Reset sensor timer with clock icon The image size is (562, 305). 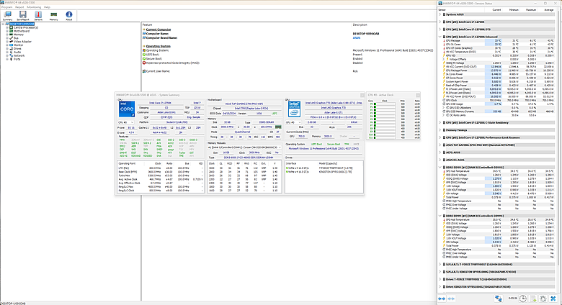[x=523, y=299]
